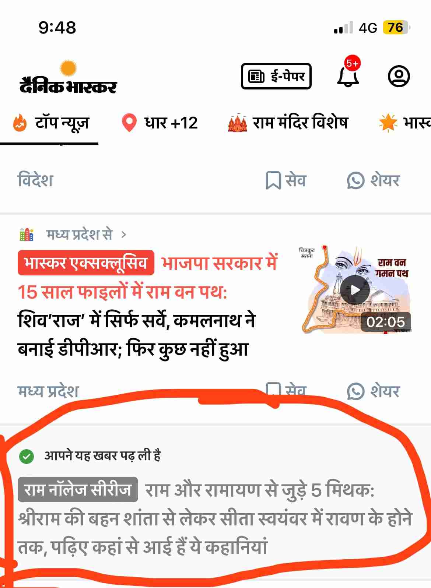Open the user profile icon
Screen dimensions: 431x588
pyautogui.click(x=399, y=76)
